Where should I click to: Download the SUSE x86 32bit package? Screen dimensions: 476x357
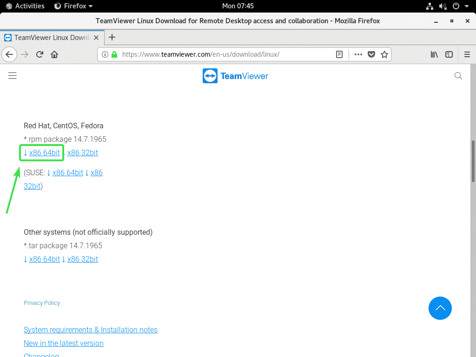click(x=97, y=173)
